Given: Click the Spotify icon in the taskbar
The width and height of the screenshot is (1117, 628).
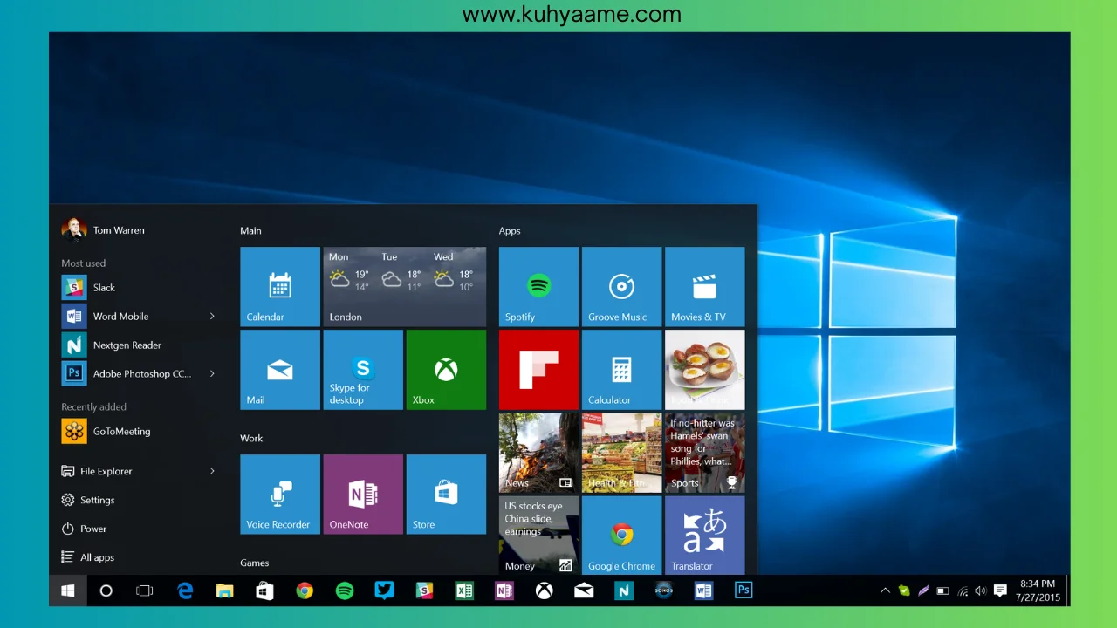Looking at the screenshot, I should coord(345,590).
